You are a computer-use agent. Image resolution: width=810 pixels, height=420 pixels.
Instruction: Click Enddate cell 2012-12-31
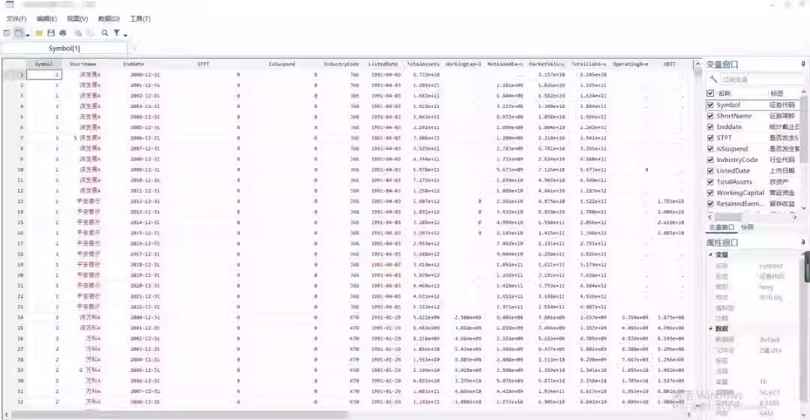[145, 202]
